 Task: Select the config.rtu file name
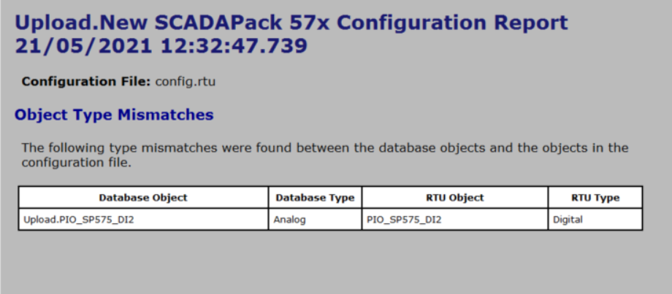[x=186, y=81]
